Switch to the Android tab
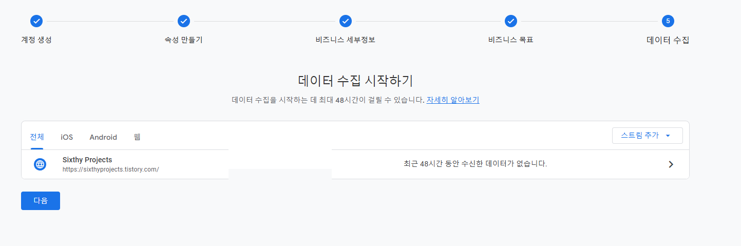Screen dimensions: 741x246 point(103,137)
